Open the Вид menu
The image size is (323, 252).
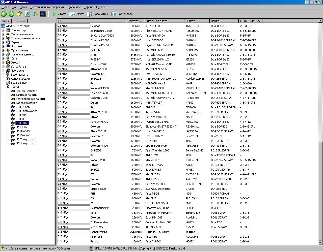14,7
